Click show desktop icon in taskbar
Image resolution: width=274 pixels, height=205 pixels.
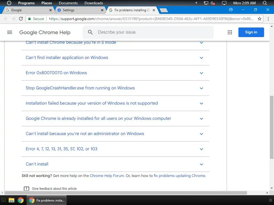coord(3,200)
